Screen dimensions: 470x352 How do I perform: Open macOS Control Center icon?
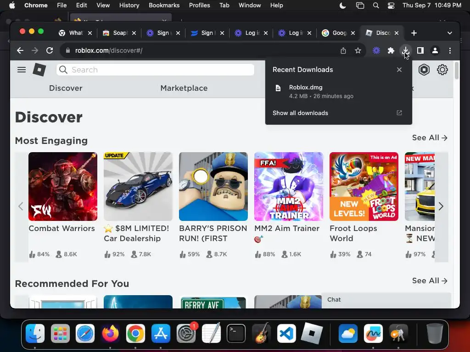point(391,5)
